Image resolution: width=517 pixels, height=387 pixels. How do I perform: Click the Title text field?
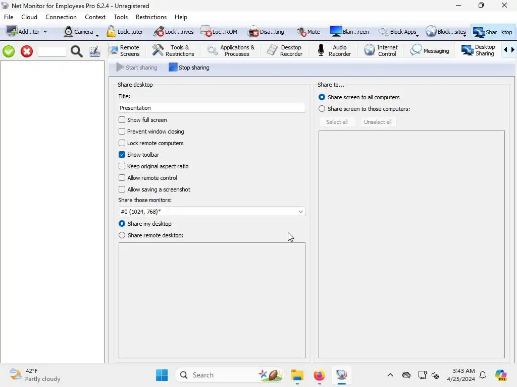tap(212, 108)
